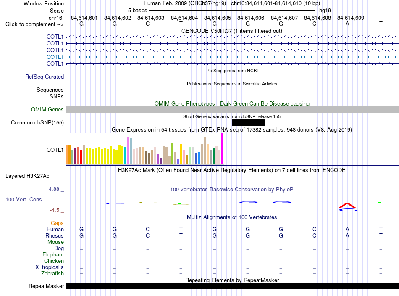Open 'Publications: Sequences in Scientific Articles' title
This screenshot has height=296, width=399.
tap(232, 84)
